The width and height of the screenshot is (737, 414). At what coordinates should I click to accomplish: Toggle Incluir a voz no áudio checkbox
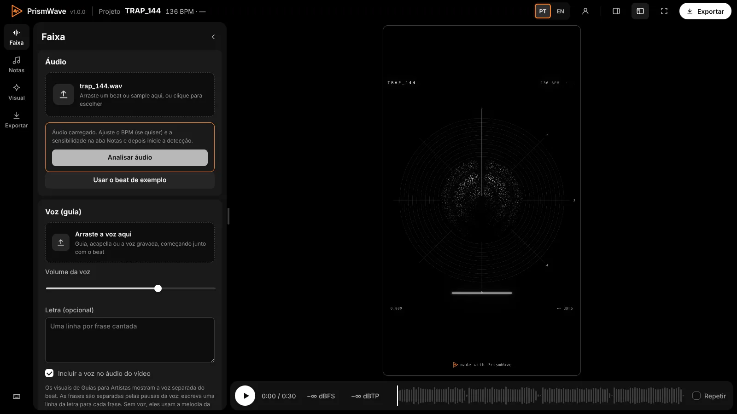(x=49, y=373)
